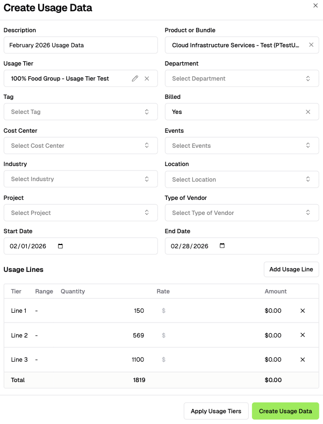
Task: Remove usage Line 2
Action: (303, 335)
